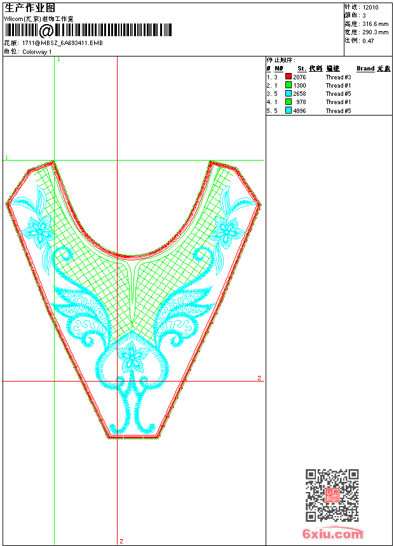Click the large @ symbol in barcode
This screenshot has height=546, width=394.
click(x=46, y=30)
